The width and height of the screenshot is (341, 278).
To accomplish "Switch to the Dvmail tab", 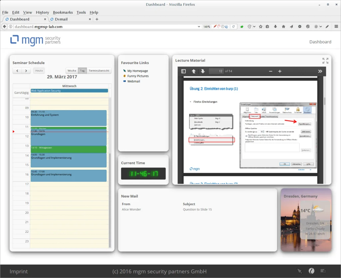I will (61, 19).
